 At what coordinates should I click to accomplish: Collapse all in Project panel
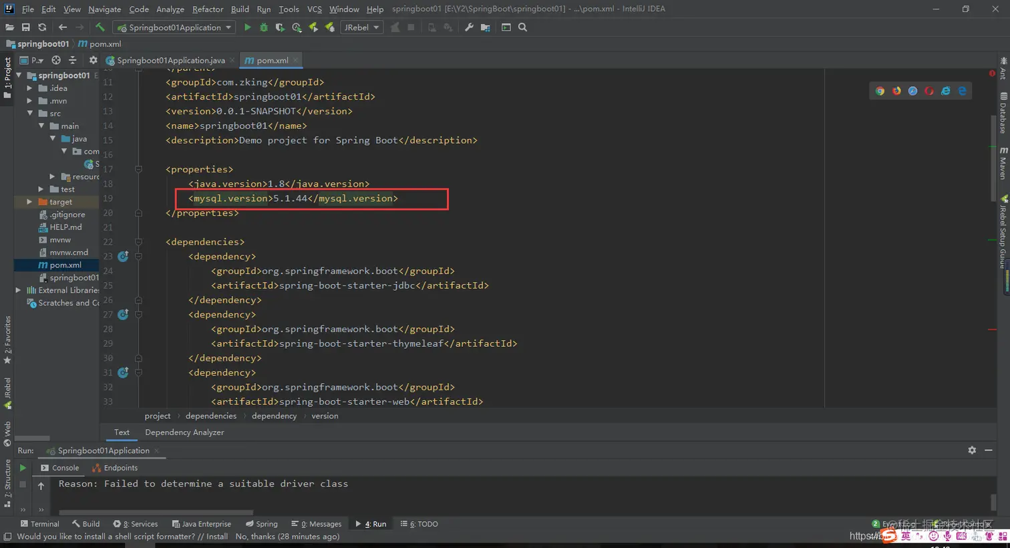click(x=73, y=60)
